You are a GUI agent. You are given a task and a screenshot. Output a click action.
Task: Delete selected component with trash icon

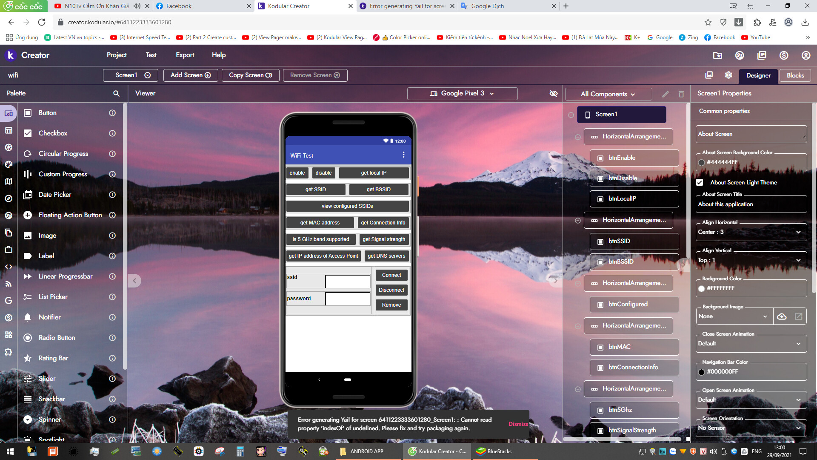tap(681, 94)
